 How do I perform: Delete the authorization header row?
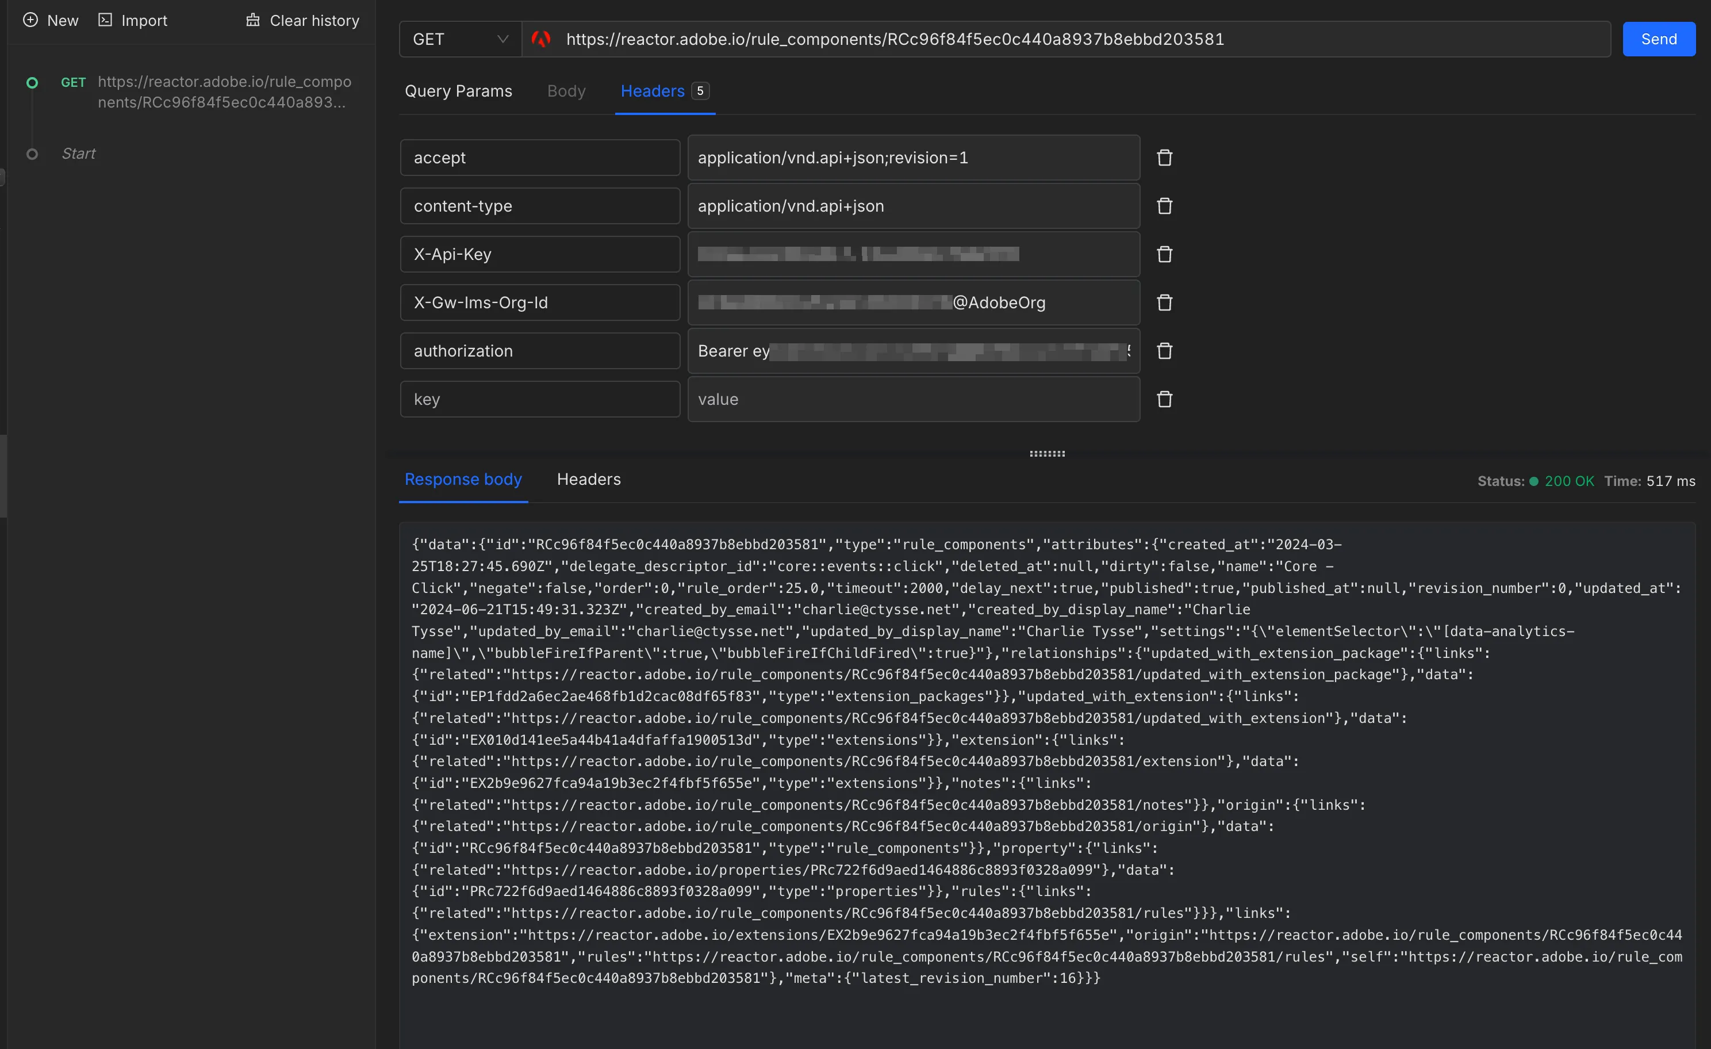[x=1164, y=350]
